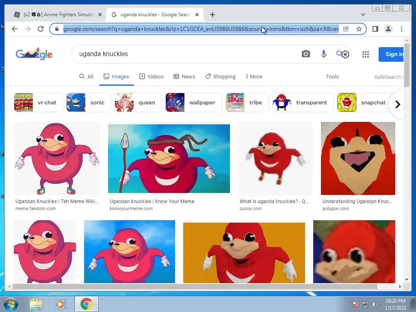View site information lock icon
Screen dimensions: 416x312
click(56, 29)
